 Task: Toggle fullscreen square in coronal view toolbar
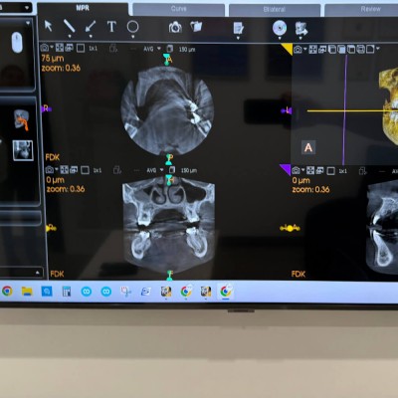[86, 170]
